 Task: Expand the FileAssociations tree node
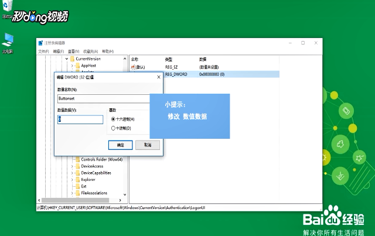pyautogui.click(x=72, y=193)
